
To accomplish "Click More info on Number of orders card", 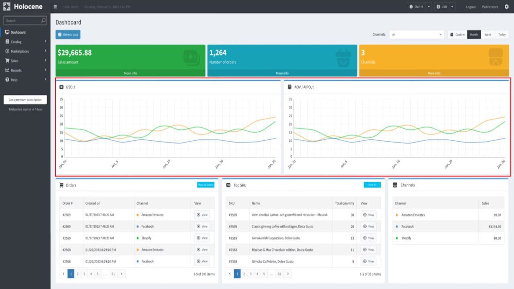I will 282,73.
